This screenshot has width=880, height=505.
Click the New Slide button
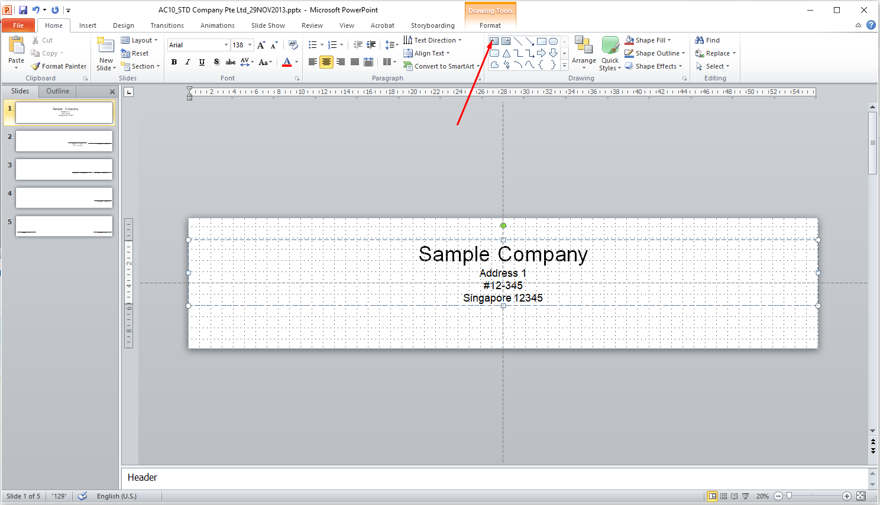click(x=106, y=53)
